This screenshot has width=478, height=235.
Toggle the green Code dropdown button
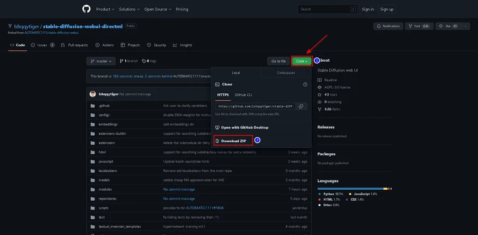click(x=301, y=61)
